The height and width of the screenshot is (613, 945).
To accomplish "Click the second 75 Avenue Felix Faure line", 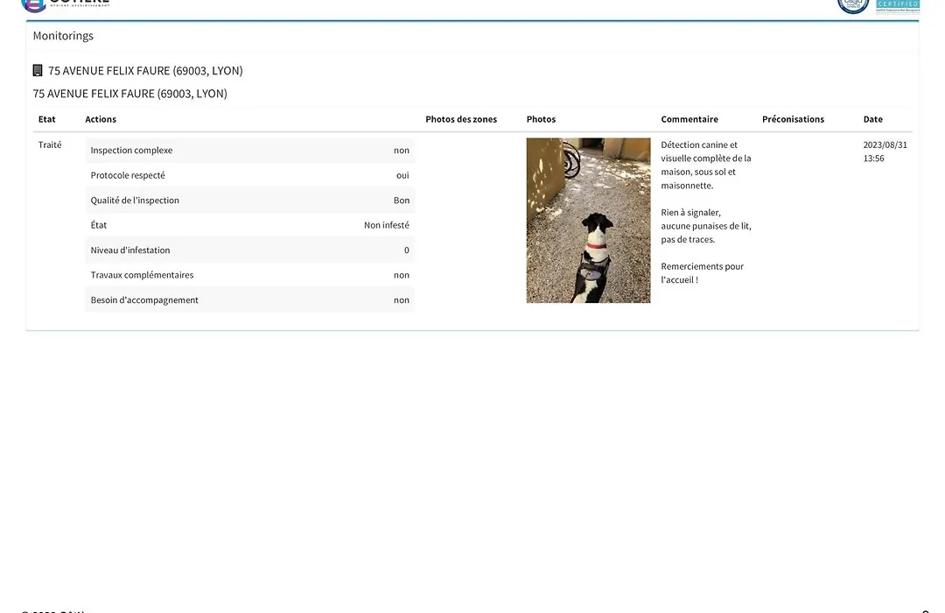I will pos(129,94).
